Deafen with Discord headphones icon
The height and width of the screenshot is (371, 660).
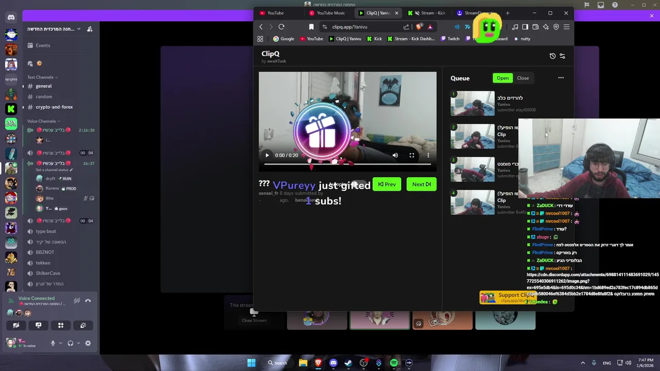[x=70, y=343]
